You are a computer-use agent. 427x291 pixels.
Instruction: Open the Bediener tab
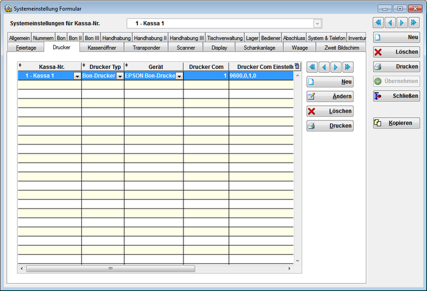click(270, 38)
